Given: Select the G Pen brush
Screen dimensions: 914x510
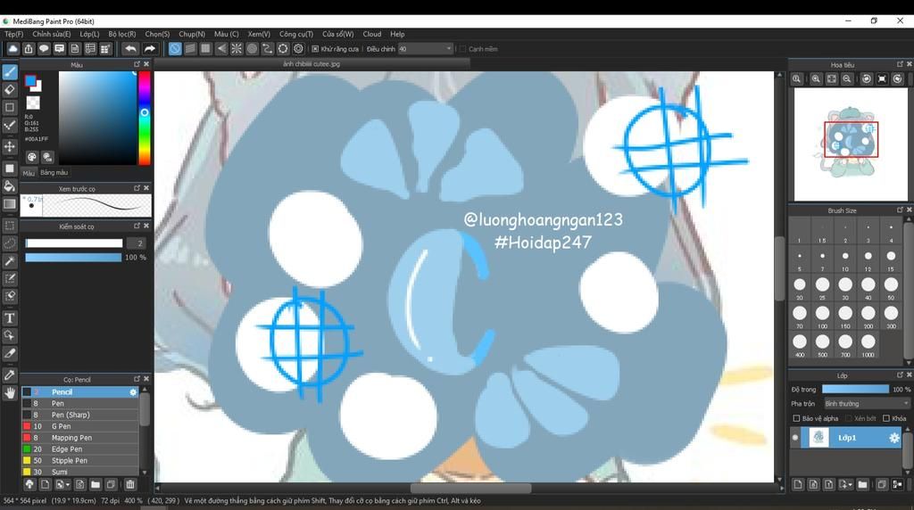Looking at the screenshot, I should [x=80, y=426].
